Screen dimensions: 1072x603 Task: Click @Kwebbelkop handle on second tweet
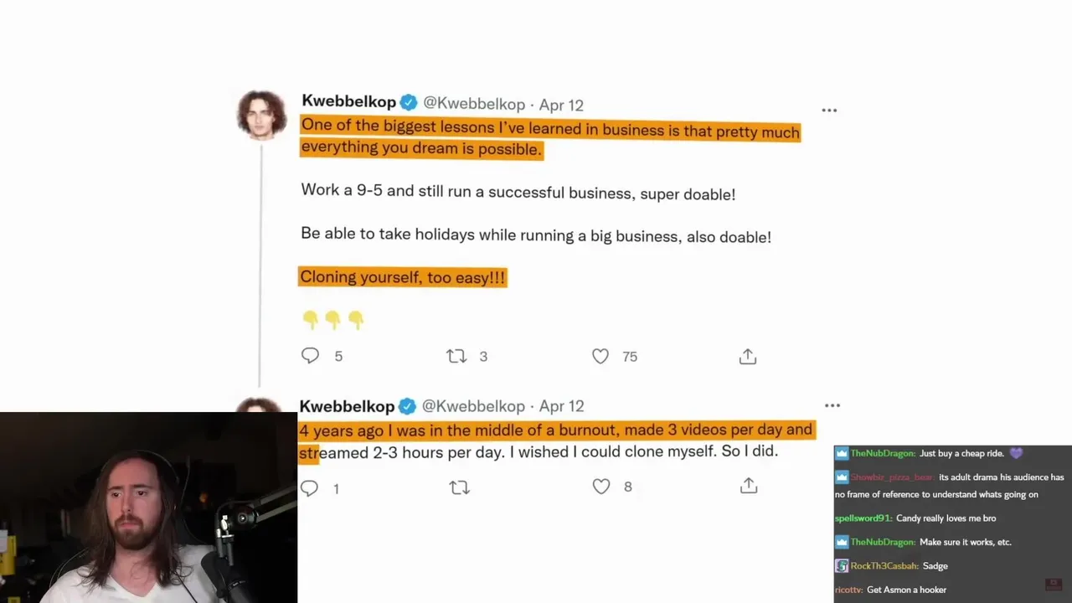(473, 406)
